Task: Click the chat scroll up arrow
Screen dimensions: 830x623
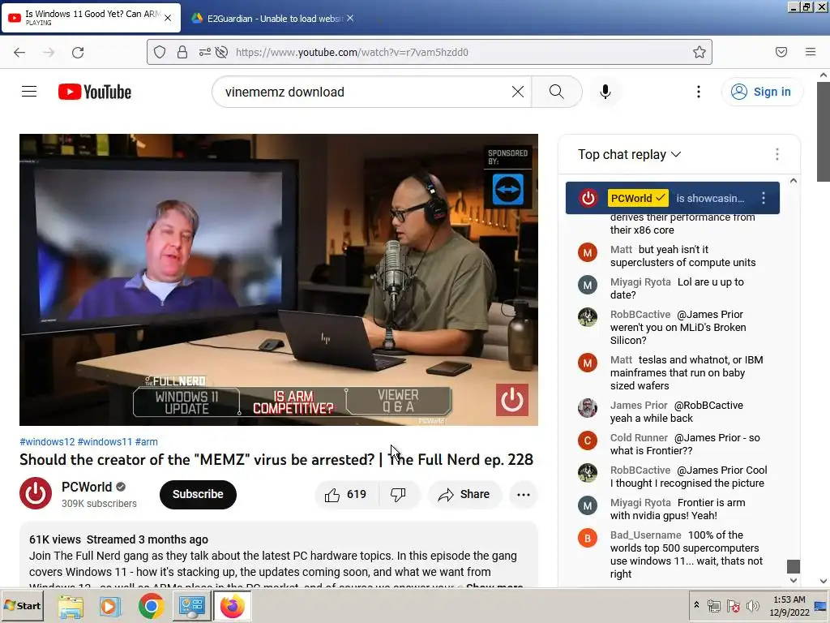Action: pyautogui.click(x=793, y=181)
